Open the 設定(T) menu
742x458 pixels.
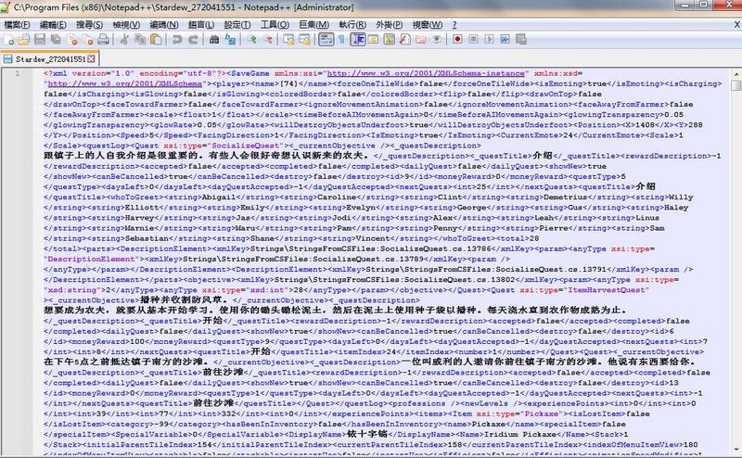[x=237, y=25]
